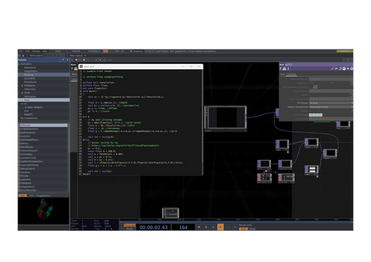Click the pencil edit icon in parameter panel
Image resolution: width=371 pixels, height=262 pixels.
[x=332, y=69]
